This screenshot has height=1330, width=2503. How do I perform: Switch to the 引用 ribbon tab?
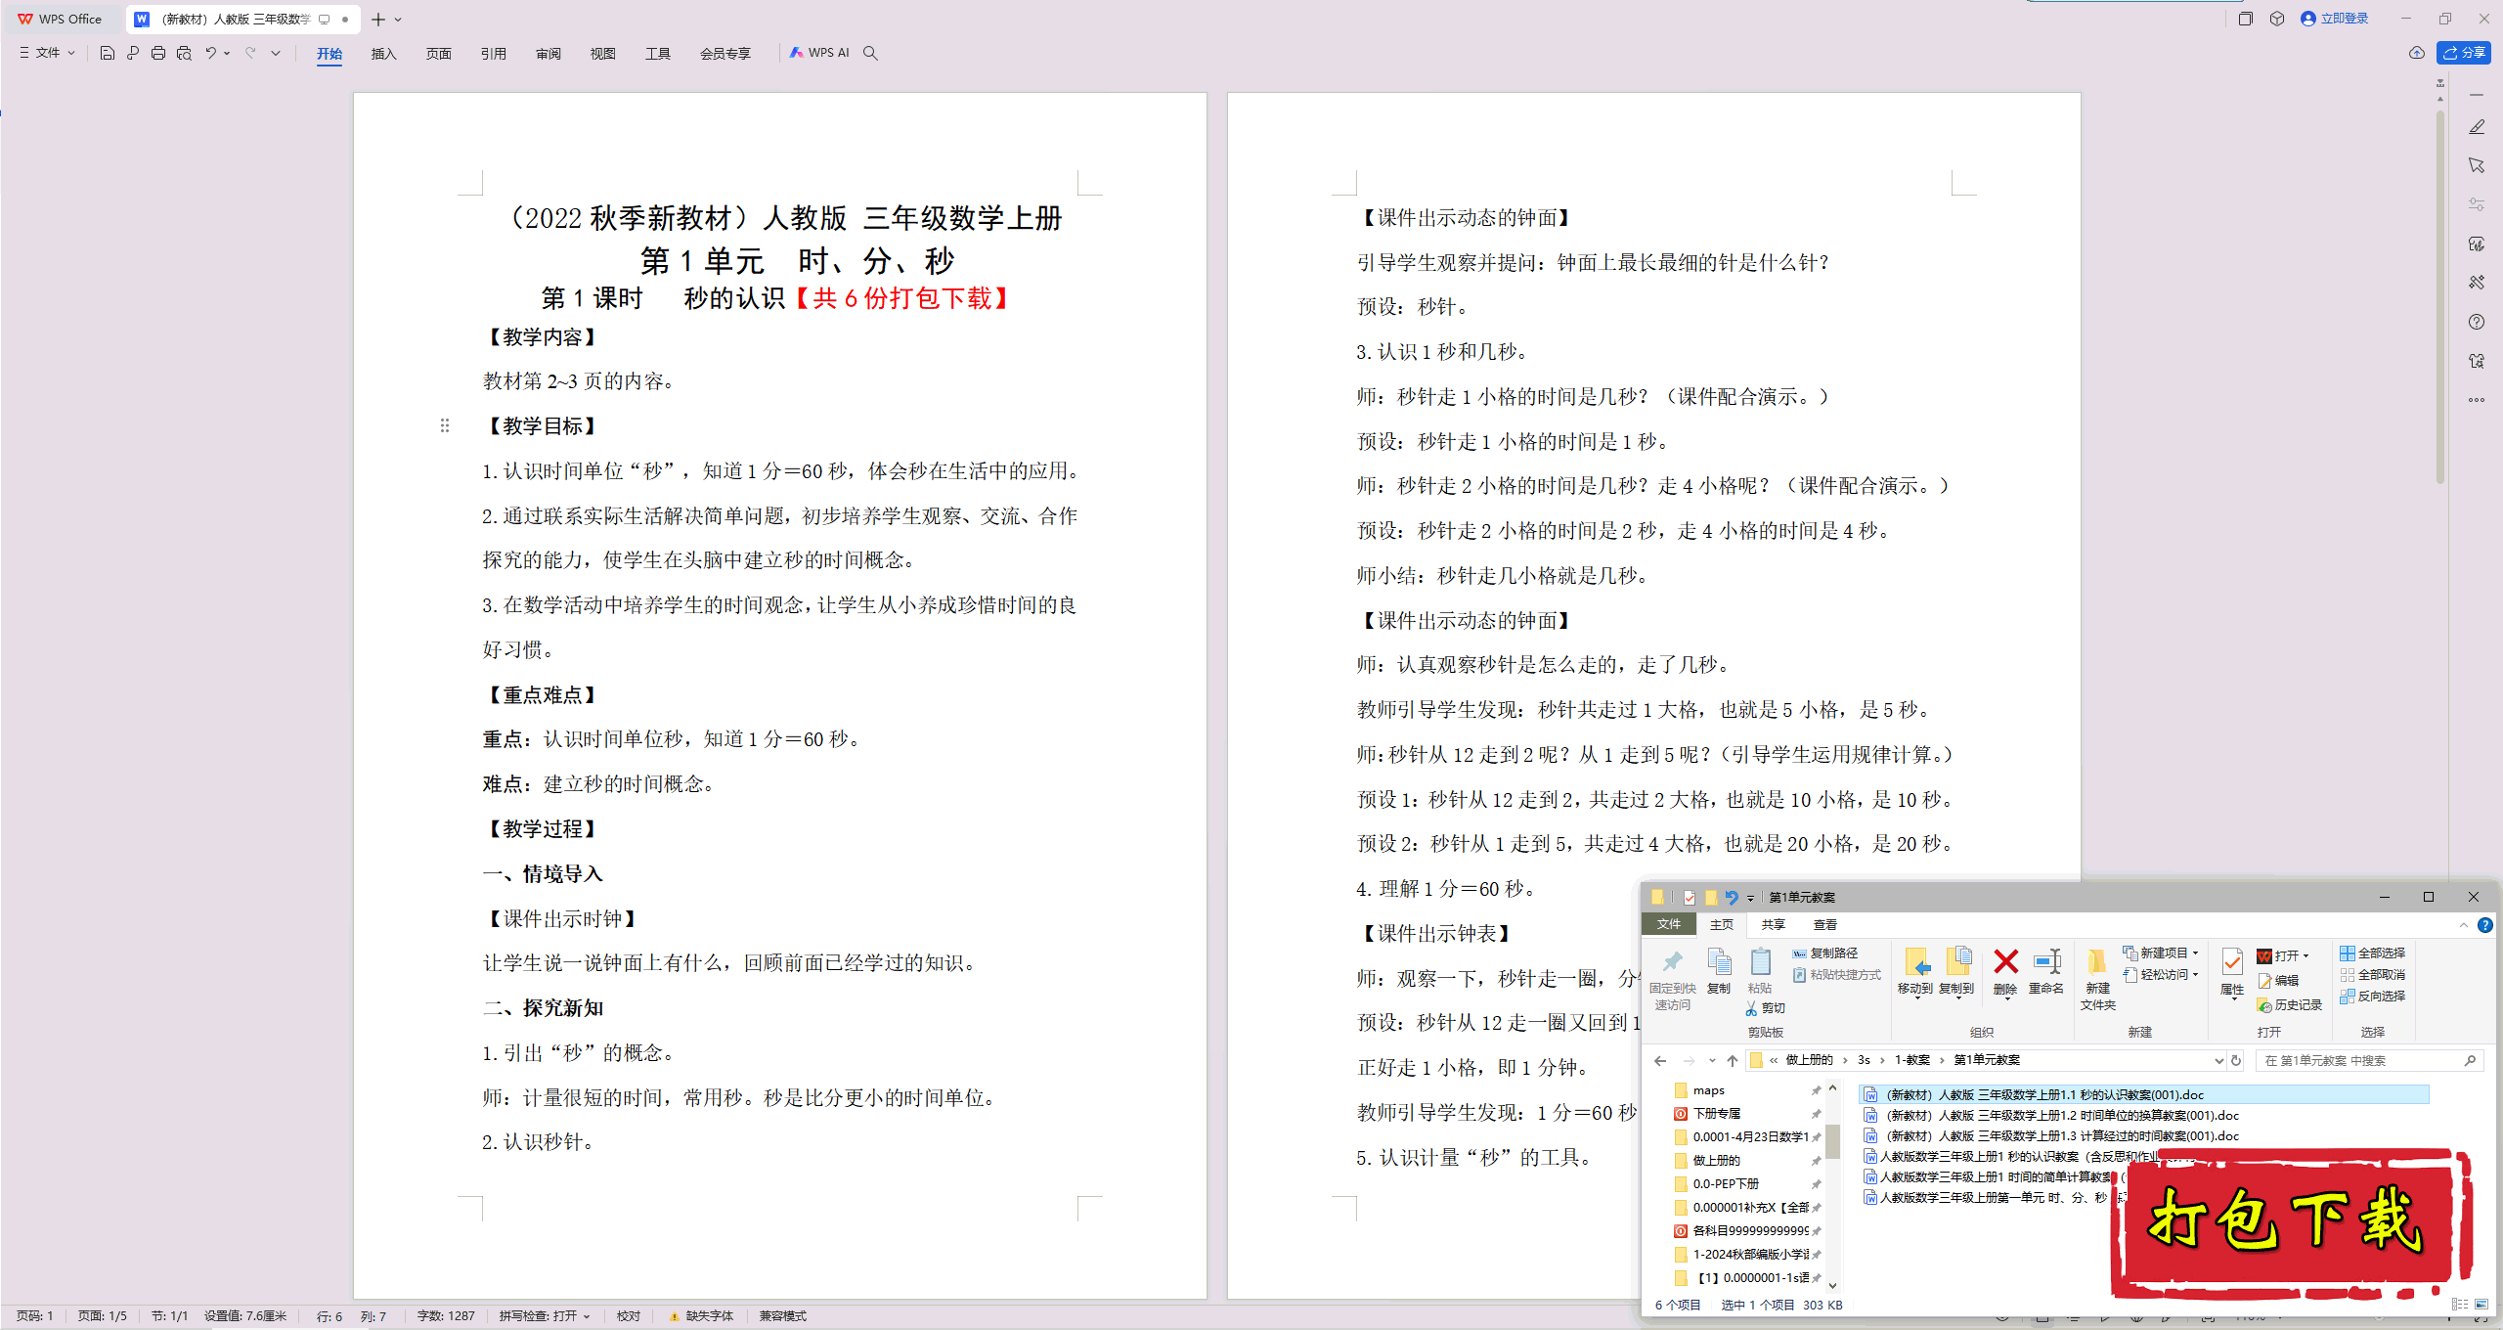(494, 54)
